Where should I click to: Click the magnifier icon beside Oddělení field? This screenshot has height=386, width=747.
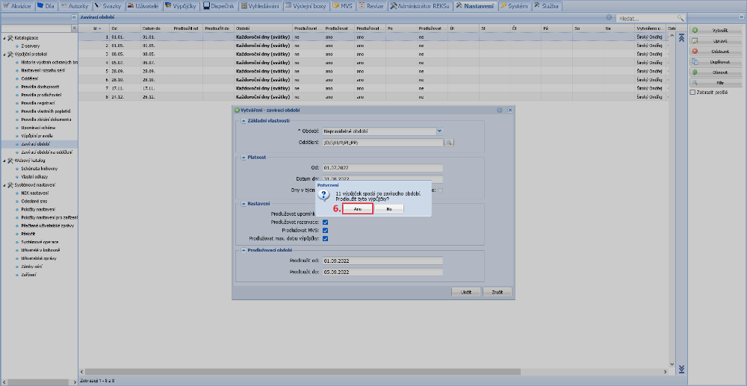(450, 141)
